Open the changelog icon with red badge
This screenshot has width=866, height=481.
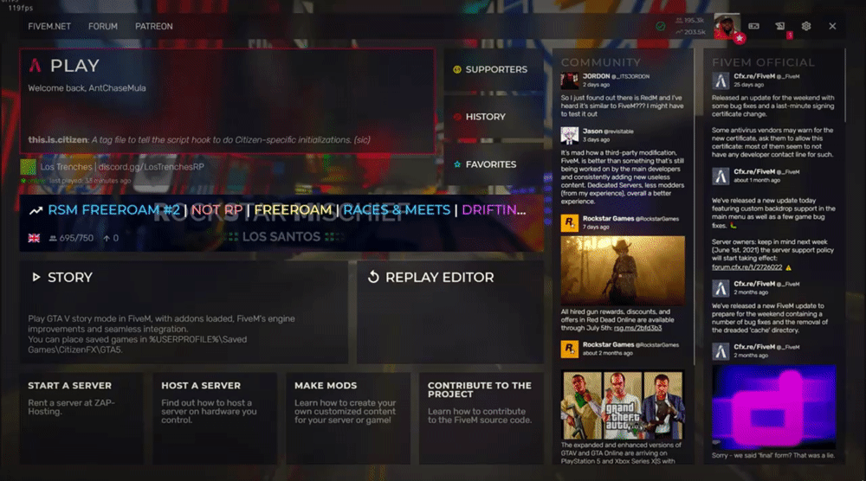click(780, 26)
